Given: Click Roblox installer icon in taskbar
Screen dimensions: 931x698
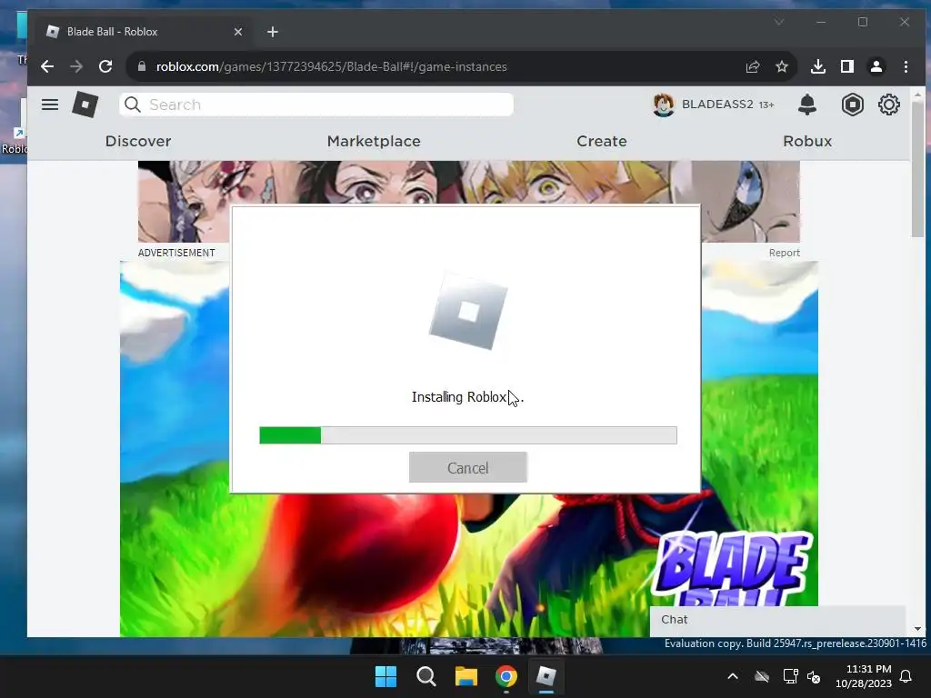Looking at the screenshot, I should tap(546, 676).
